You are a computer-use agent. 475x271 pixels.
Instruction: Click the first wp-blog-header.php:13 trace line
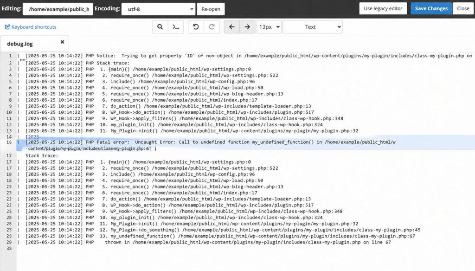coord(154,94)
